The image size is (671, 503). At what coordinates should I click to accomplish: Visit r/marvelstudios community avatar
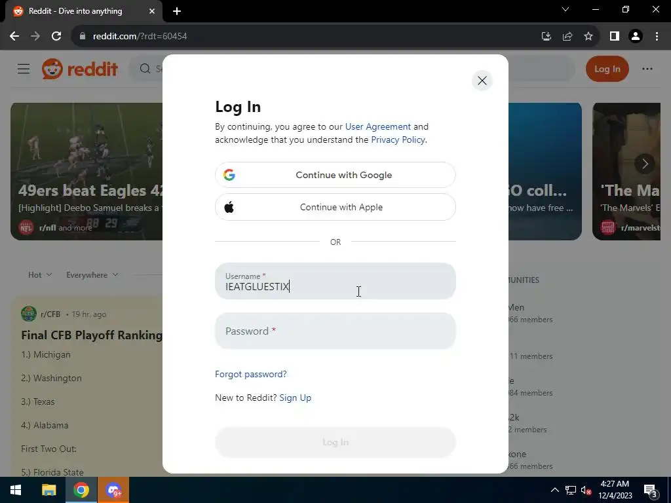(x=607, y=227)
